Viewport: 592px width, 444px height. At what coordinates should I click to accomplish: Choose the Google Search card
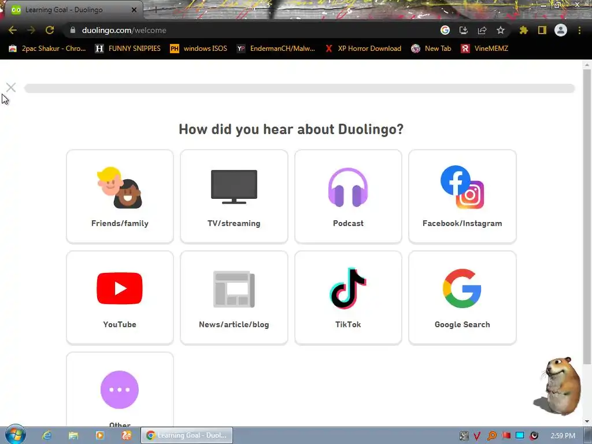click(462, 298)
